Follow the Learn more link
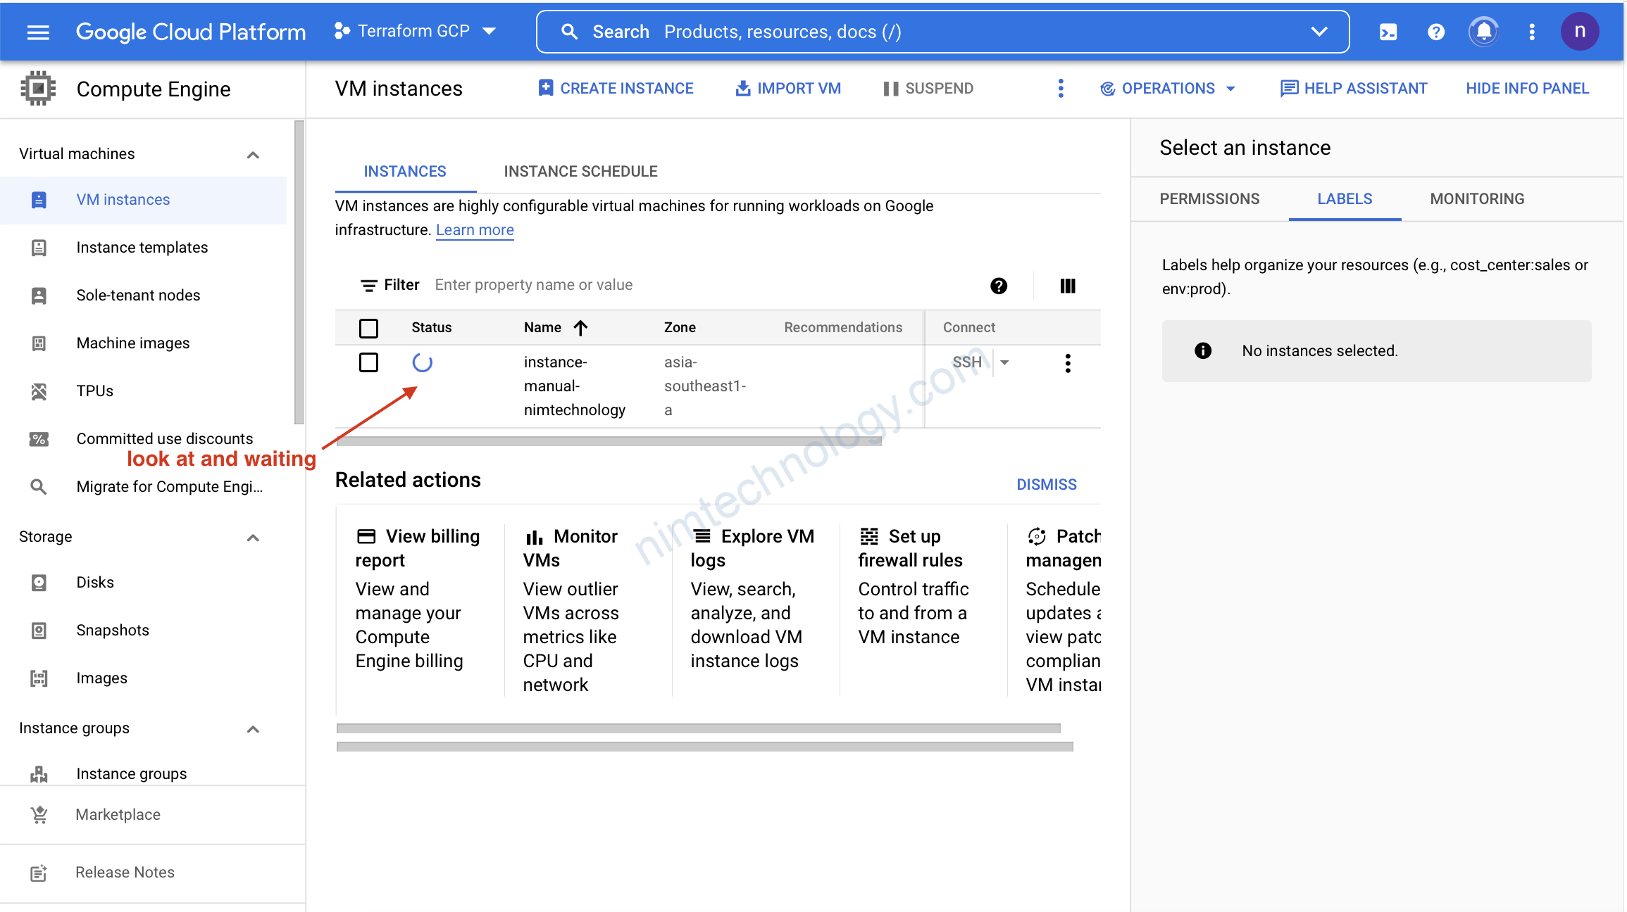 [475, 230]
